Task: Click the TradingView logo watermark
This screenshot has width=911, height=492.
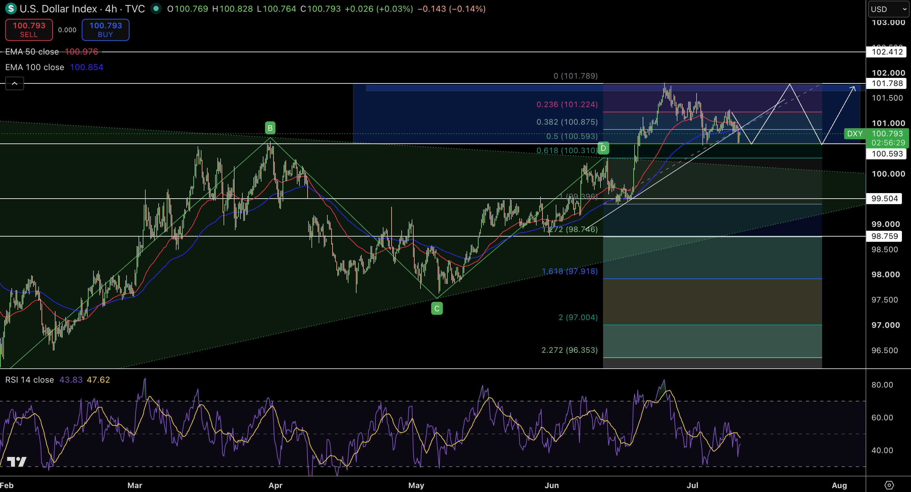Action: pyautogui.click(x=17, y=461)
